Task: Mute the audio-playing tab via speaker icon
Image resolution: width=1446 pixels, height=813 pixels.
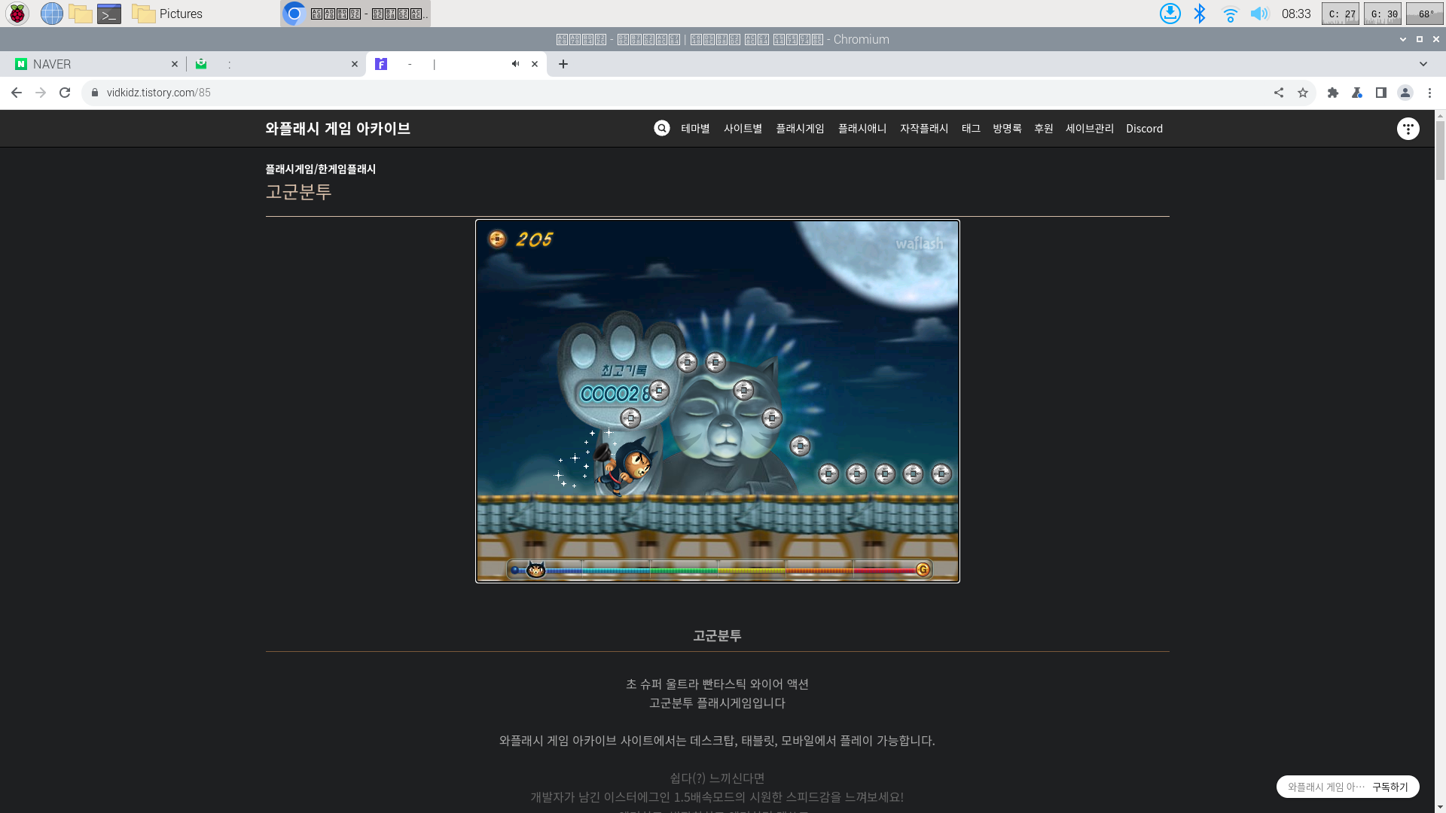Action: [515, 64]
